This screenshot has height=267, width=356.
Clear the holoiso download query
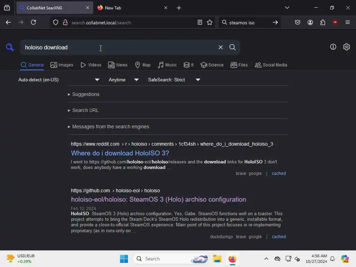pos(220,47)
